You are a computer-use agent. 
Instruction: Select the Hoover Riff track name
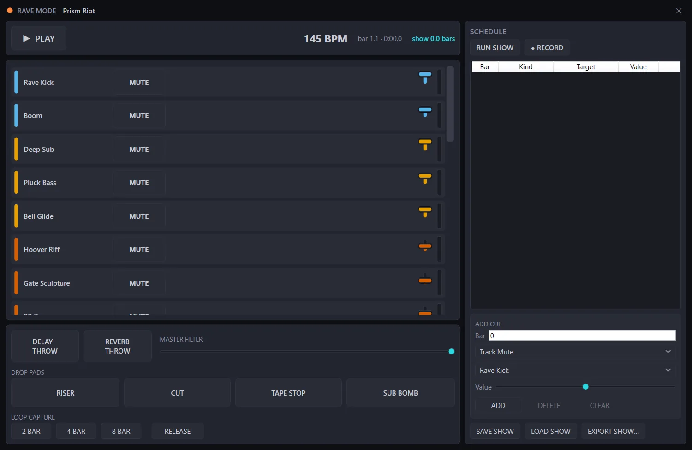click(42, 249)
